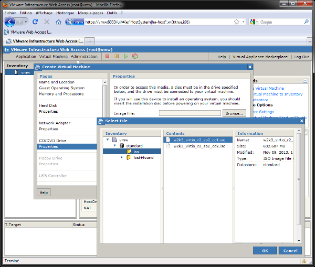Open the Affichage menu
Screen dimensions: 315x267
[44, 13]
